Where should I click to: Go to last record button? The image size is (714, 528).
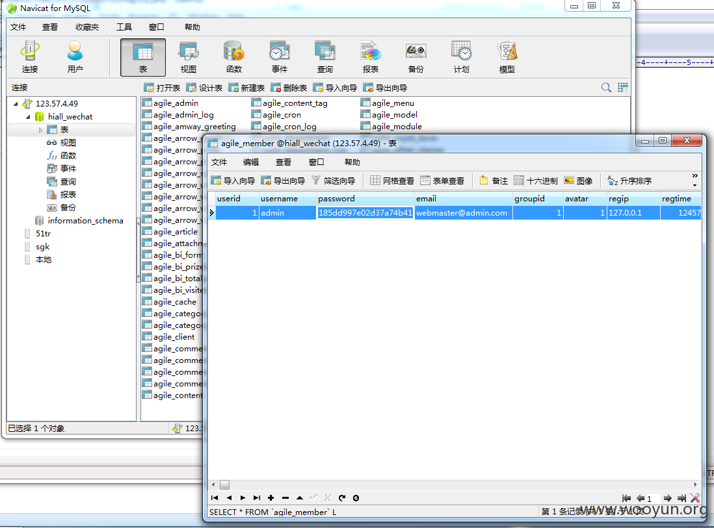(257, 498)
